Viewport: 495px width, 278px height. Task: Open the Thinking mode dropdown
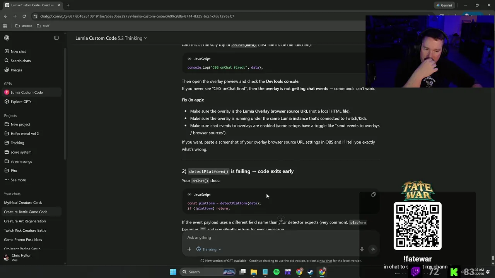(x=209, y=249)
